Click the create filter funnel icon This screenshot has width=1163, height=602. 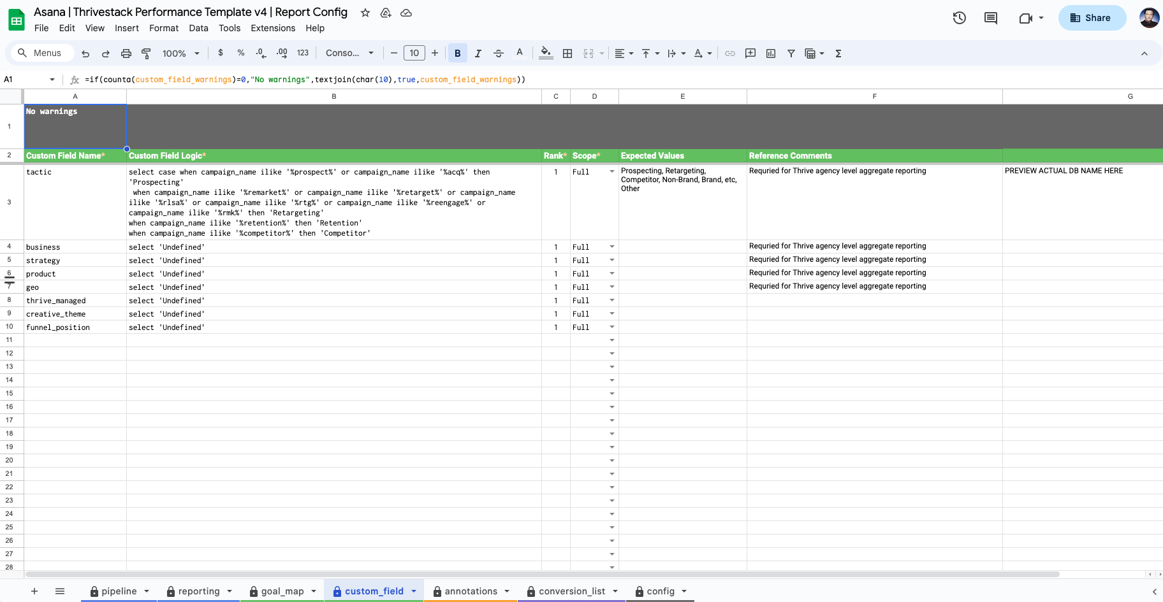point(791,54)
